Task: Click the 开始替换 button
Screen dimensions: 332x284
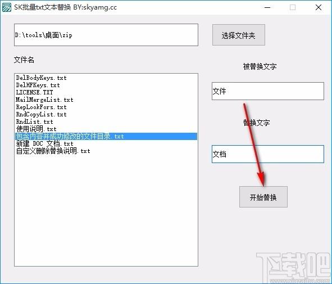Action: [x=263, y=197]
